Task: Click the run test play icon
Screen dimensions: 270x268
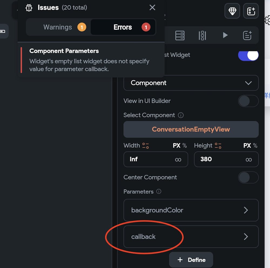Action: tap(225, 35)
